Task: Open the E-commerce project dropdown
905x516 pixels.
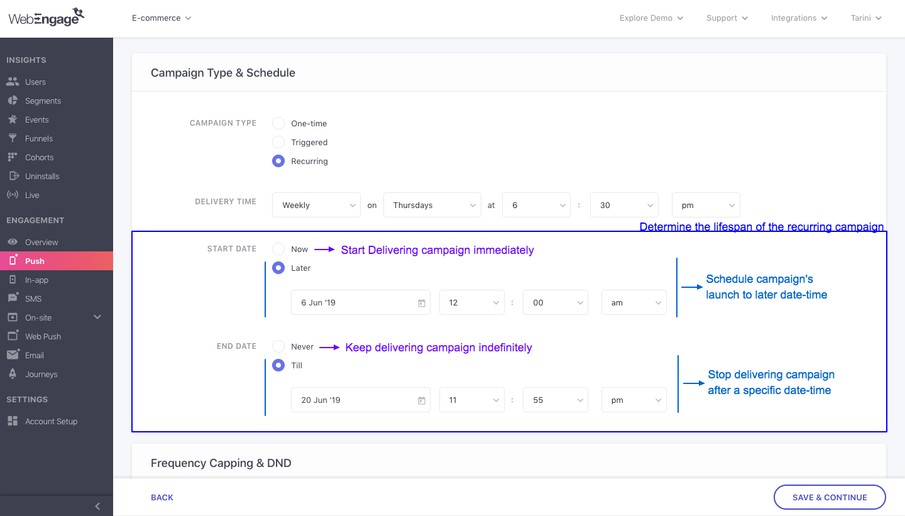Action: coord(162,18)
